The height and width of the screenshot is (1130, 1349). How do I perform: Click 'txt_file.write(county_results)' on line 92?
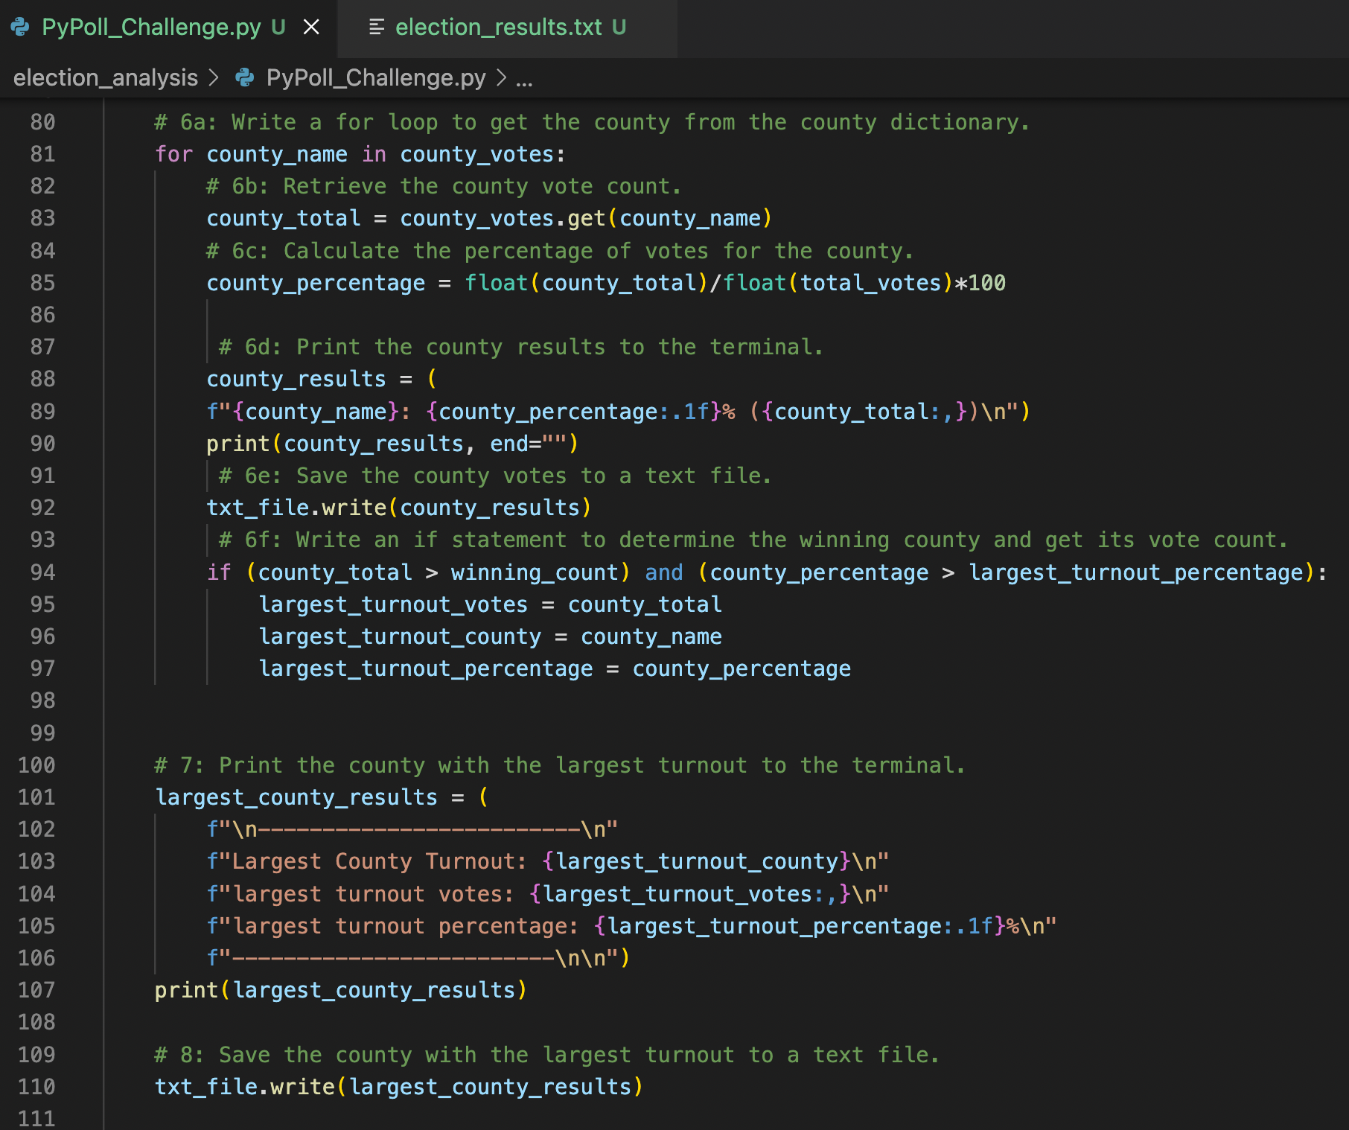399,508
